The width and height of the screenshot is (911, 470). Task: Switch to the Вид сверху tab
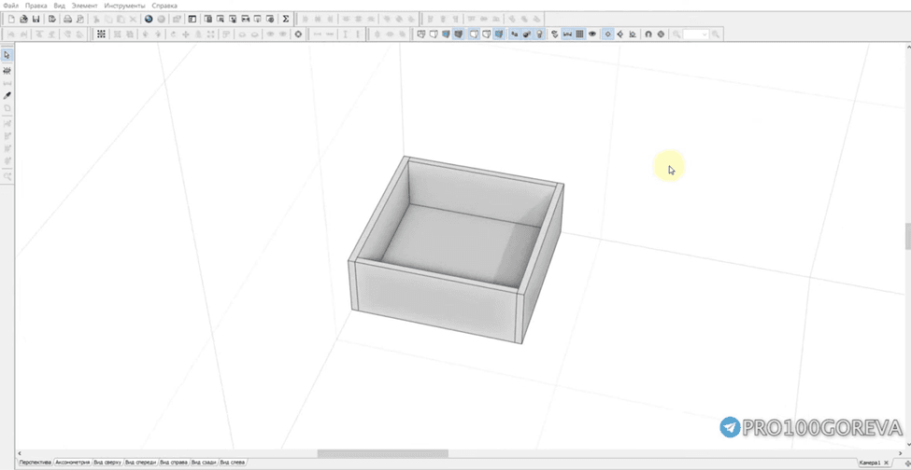click(x=107, y=463)
